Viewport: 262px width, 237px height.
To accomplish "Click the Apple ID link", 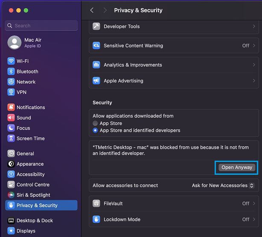I will coord(32,46).
